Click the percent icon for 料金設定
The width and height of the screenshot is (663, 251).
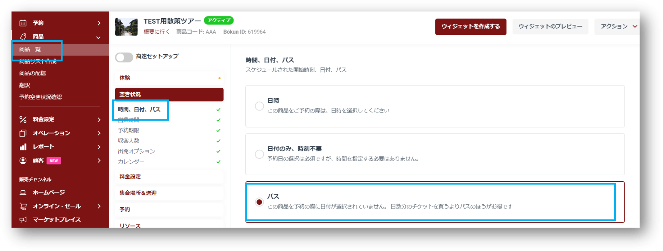tap(23, 120)
